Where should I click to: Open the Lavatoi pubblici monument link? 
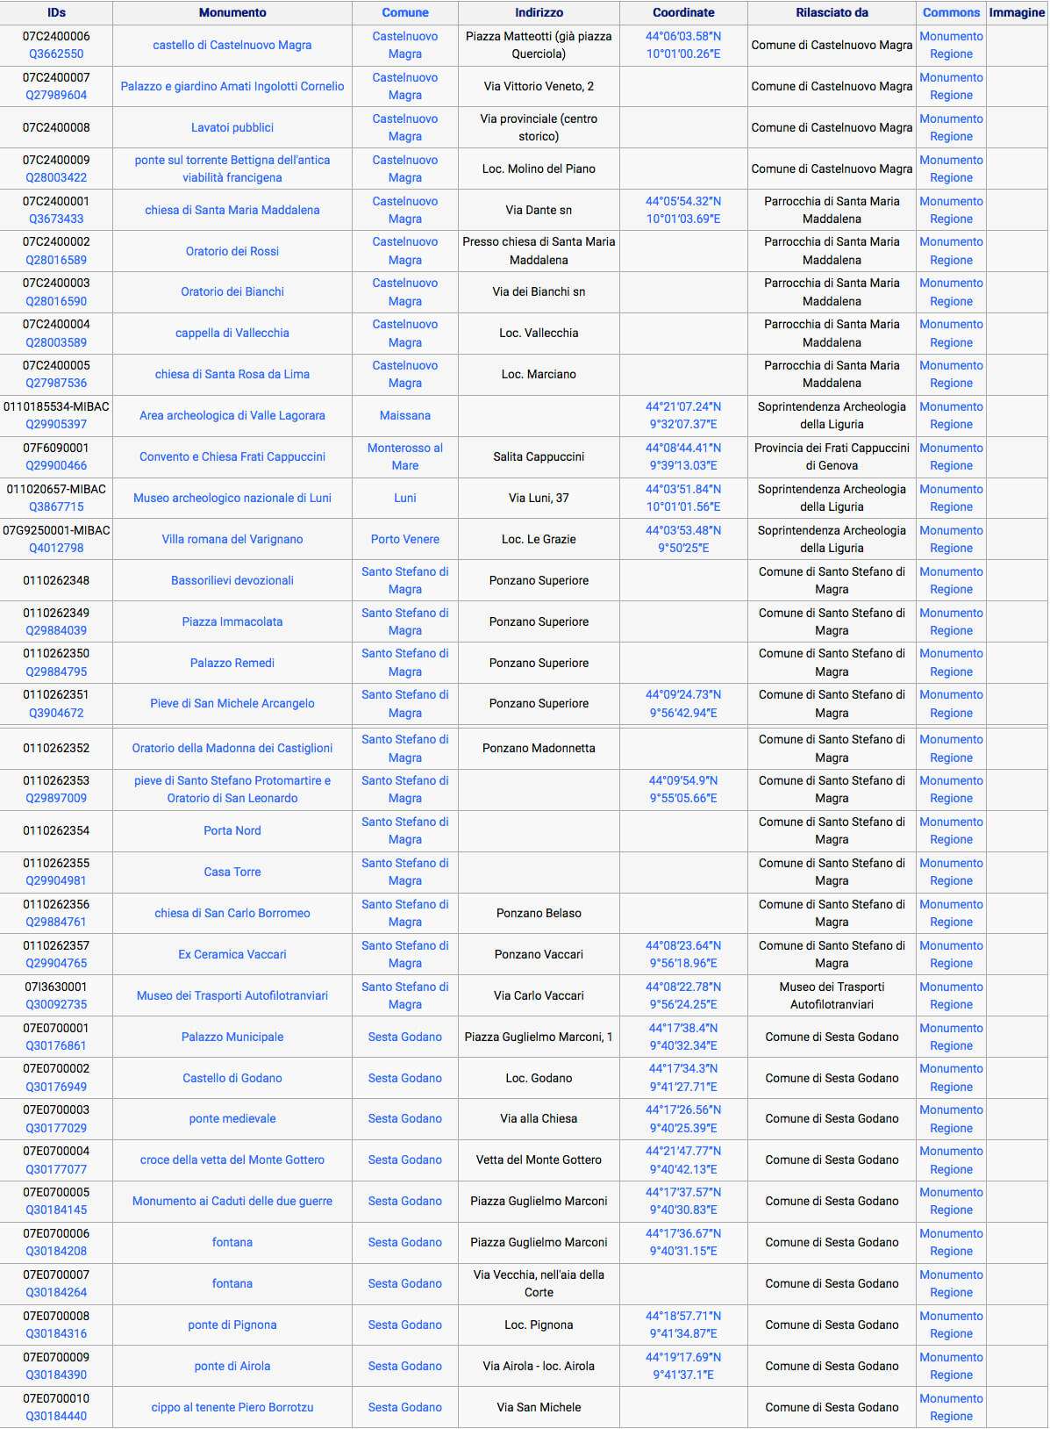coord(232,127)
